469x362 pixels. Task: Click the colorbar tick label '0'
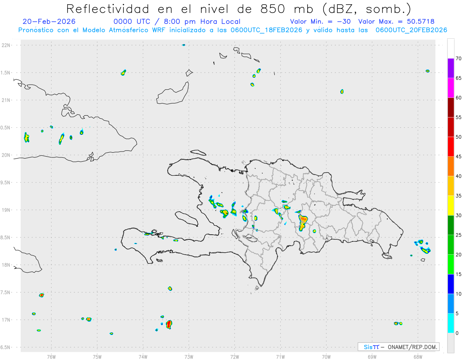click(457, 333)
